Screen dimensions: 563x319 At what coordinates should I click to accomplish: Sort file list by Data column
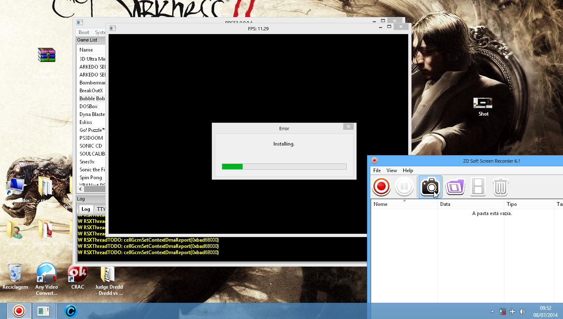[x=470, y=204]
